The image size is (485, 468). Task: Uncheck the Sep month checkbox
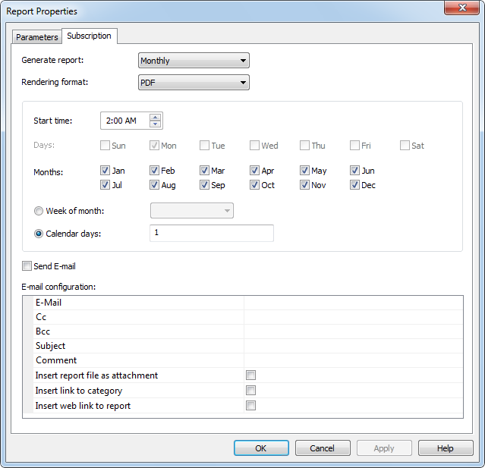[x=204, y=185]
